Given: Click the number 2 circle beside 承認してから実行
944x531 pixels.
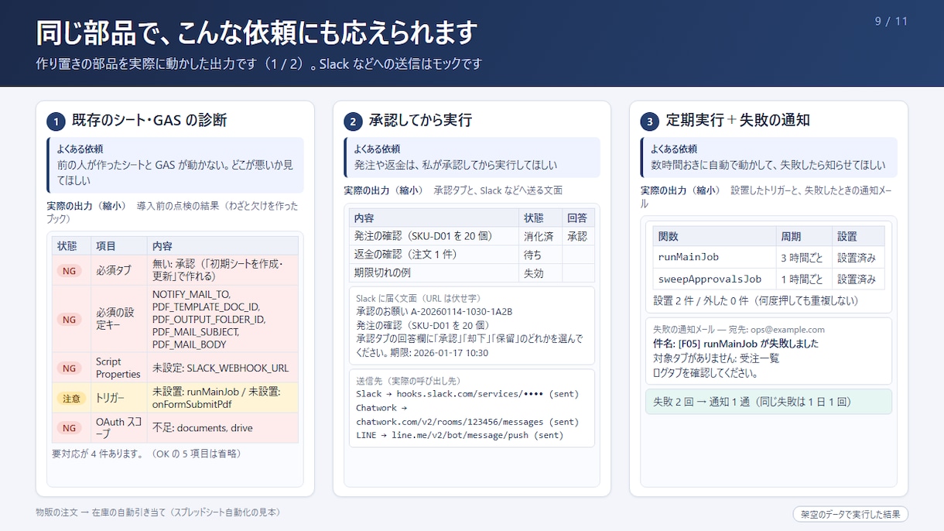Looking at the screenshot, I should (353, 122).
